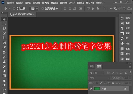This screenshot has height=94, width=133.
Task: Toggle shape layer filter icon
Action: coord(121,73)
